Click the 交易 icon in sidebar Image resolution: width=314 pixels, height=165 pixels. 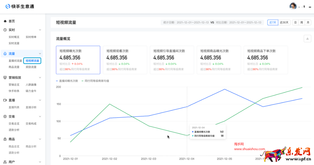pos(5,117)
